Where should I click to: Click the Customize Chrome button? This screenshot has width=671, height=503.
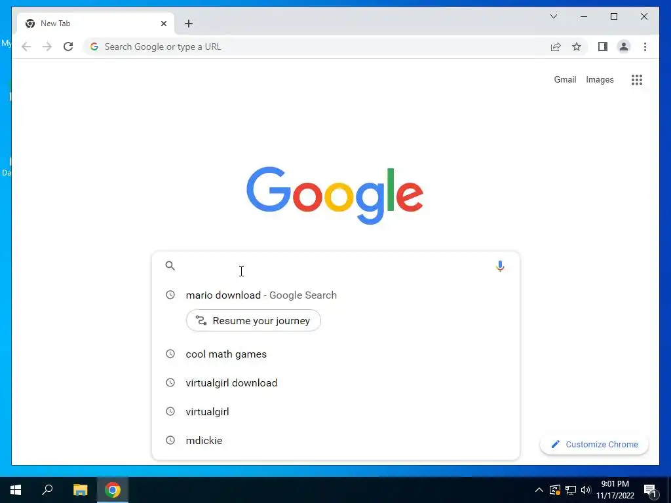pyautogui.click(x=594, y=445)
